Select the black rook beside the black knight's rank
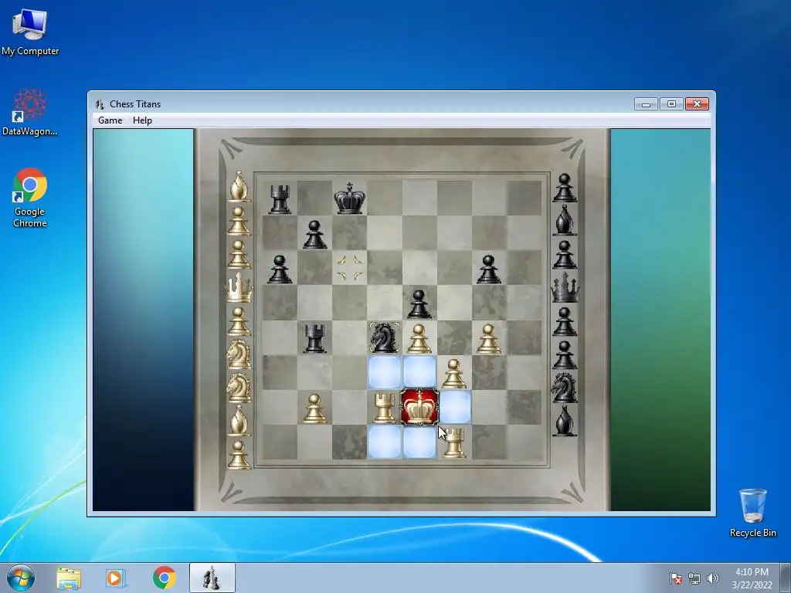The width and height of the screenshot is (791, 593). coord(314,338)
